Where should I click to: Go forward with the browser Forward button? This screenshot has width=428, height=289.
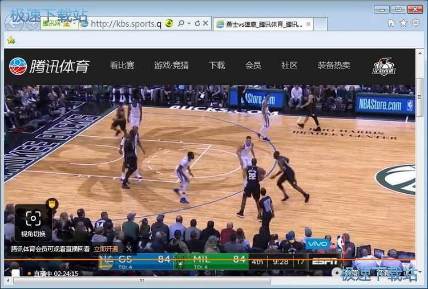click(x=32, y=24)
